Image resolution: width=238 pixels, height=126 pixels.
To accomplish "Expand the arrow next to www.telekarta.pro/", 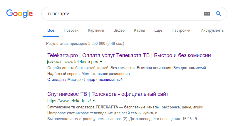I will 101,62.
